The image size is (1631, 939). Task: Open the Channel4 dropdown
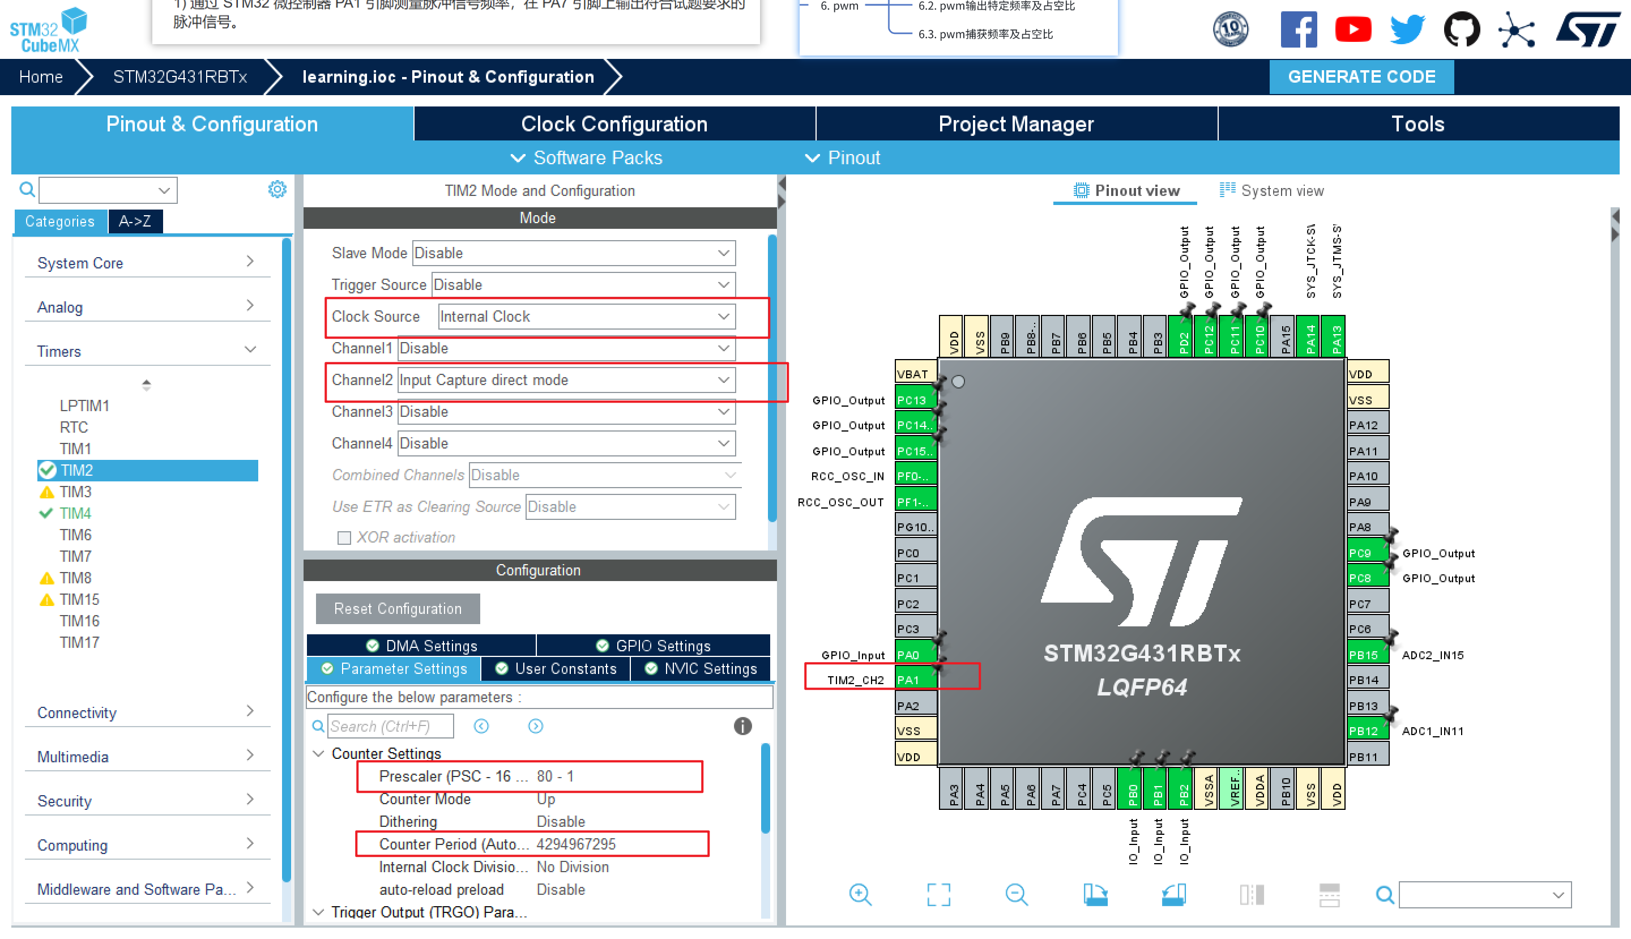(566, 443)
